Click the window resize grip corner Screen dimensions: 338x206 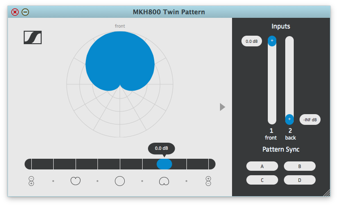pyautogui.click(x=327, y=193)
